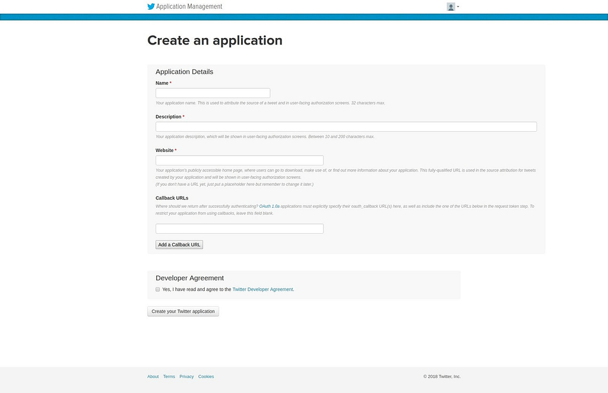Open the Twitter Developer Agreement link

coord(262,290)
